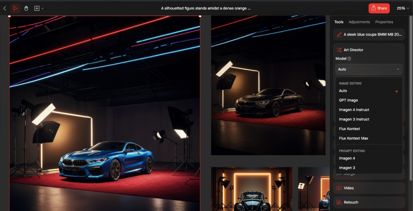Open the Properties tab
Image resolution: width=413 pixels, height=211 pixels.
coord(384,22)
